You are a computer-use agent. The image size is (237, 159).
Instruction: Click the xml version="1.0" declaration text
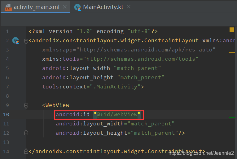coord(64,31)
